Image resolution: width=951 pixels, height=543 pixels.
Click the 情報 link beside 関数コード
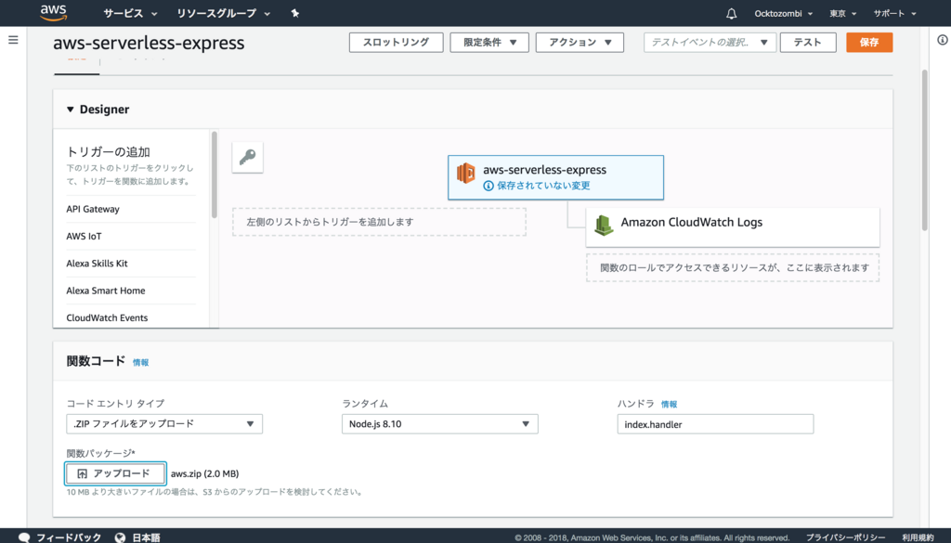pos(141,362)
